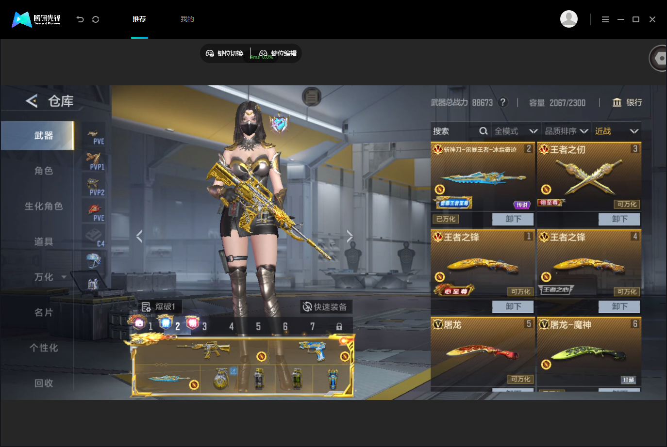Select the blue pistol in the loadout panel
Image resolution: width=667 pixels, height=447 pixels.
pyautogui.click(x=313, y=351)
